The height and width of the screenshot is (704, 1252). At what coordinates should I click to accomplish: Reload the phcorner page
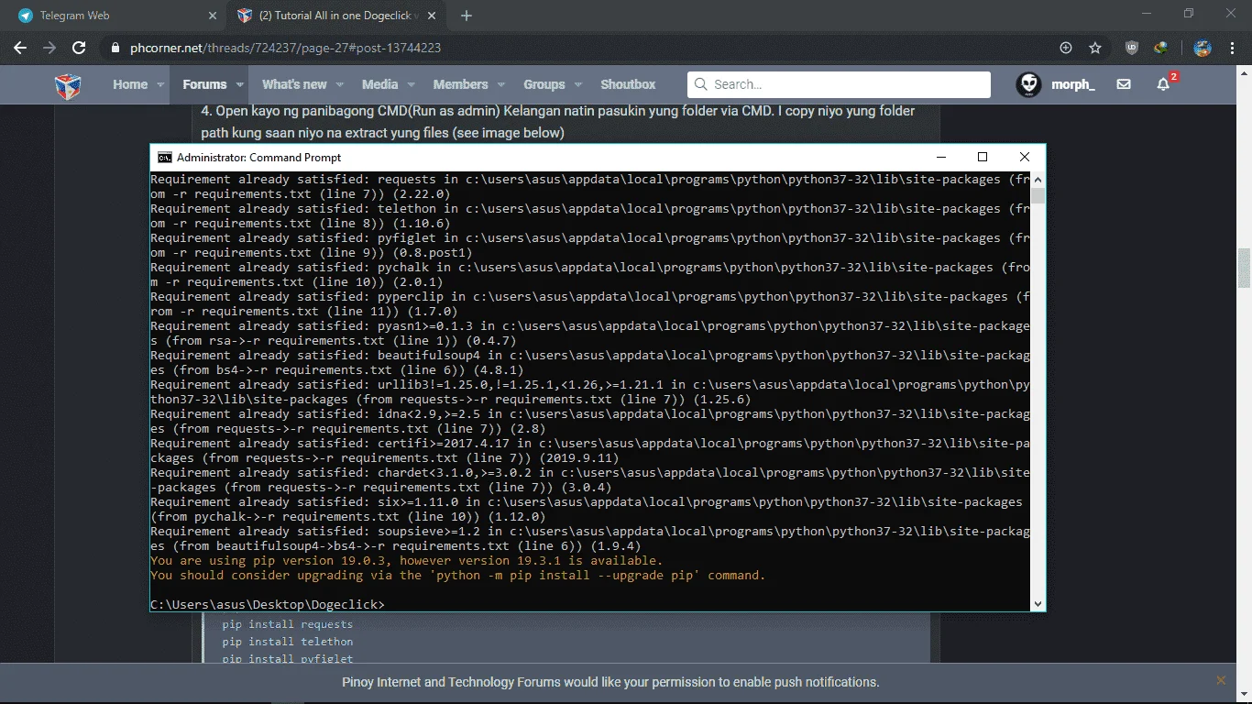(x=79, y=48)
